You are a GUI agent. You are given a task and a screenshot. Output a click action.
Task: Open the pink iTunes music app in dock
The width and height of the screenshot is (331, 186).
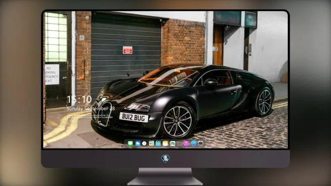[186, 143]
